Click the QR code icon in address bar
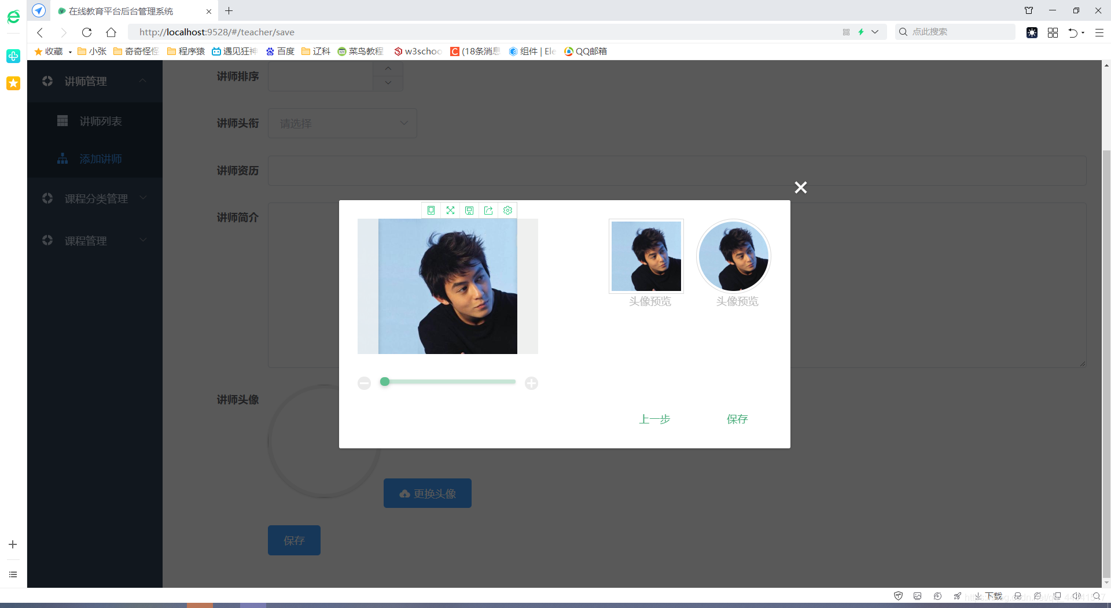Screen dimensions: 1111x608 [x=846, y=32]
